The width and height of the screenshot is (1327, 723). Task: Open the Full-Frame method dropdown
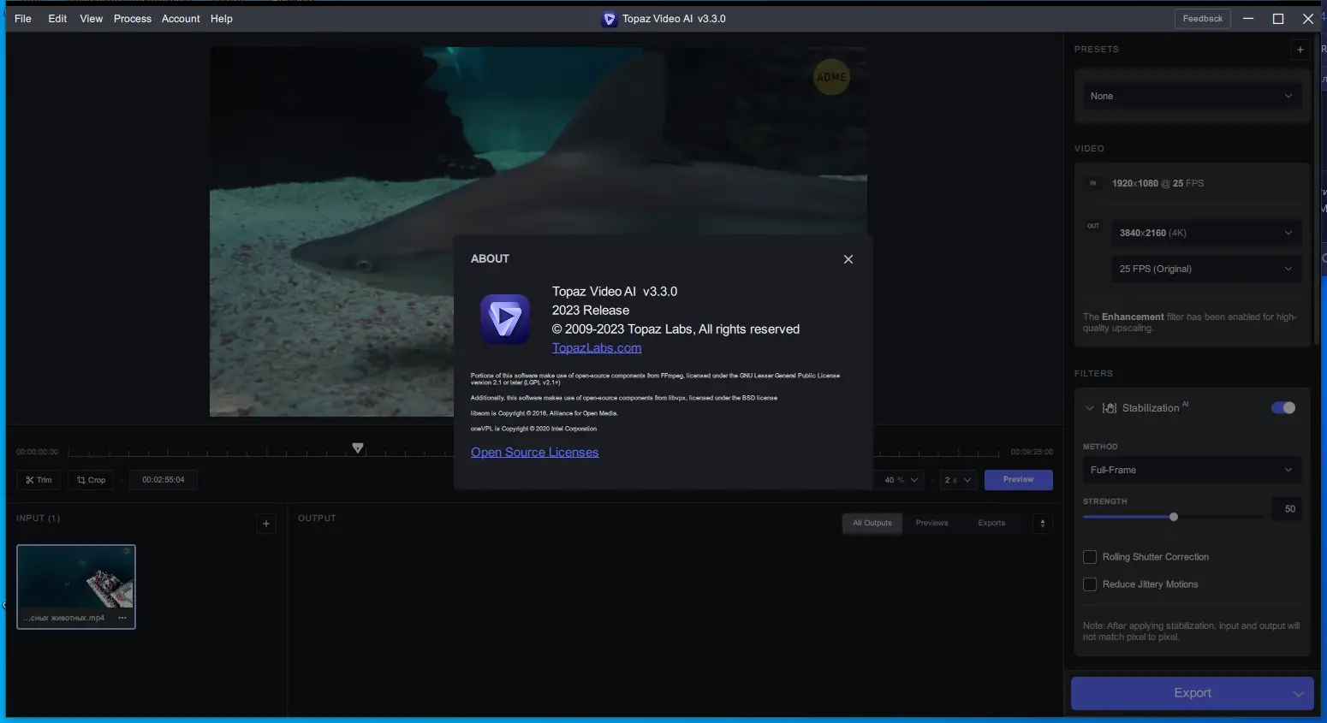pyautogui.click(x=1192, y=470)
